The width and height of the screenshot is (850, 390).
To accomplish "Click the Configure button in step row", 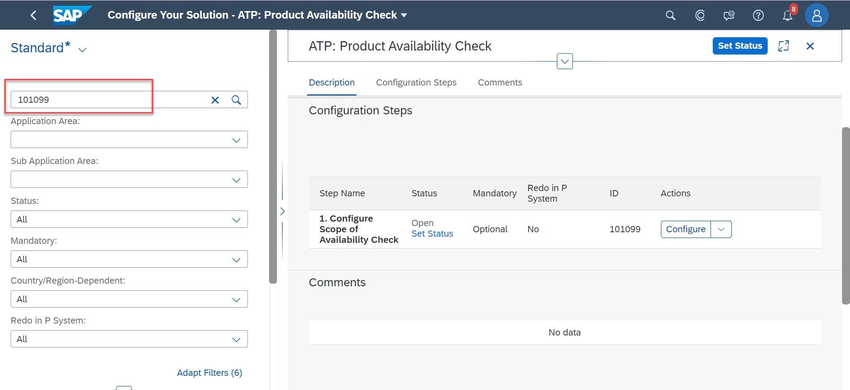I will tap(686, 230).
